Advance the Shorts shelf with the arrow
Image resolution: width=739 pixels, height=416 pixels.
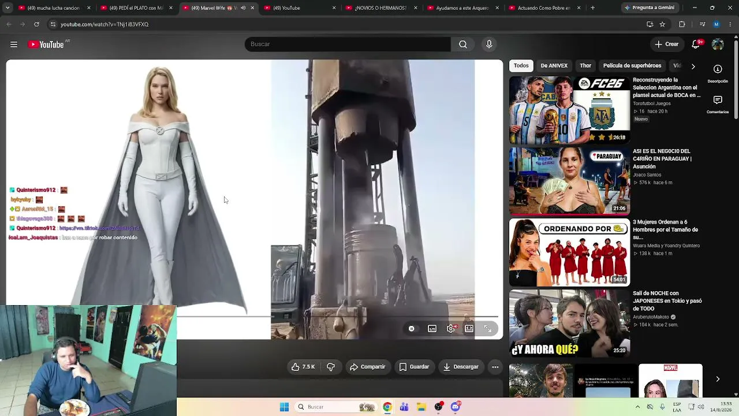coord(718,380)
